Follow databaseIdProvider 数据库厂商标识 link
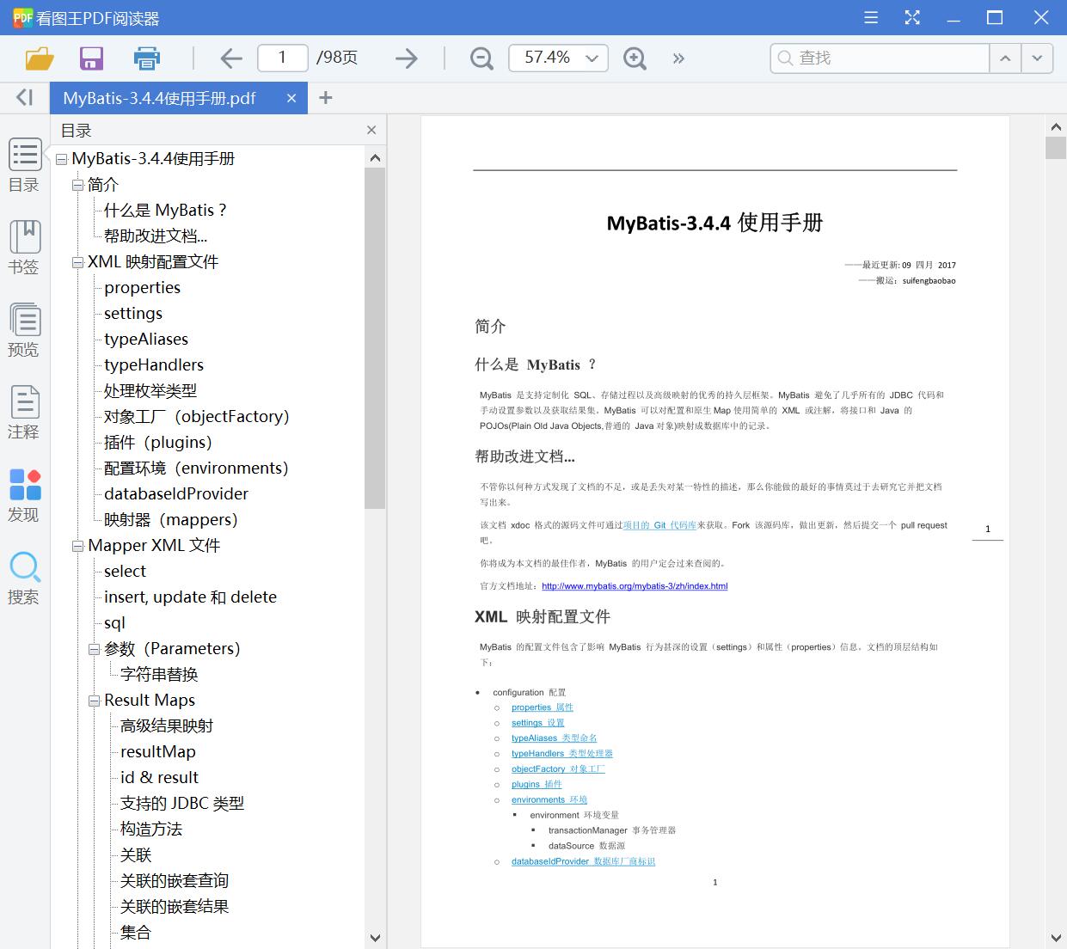Viewport: 1067px width, 949px height. pos(584,861)
